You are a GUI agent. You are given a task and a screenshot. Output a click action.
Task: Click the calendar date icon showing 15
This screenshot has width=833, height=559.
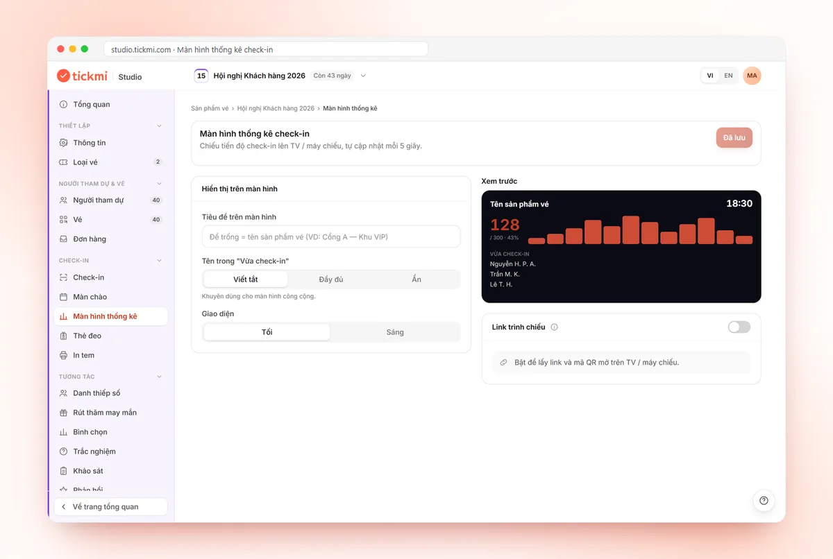[x=201, y=76]
